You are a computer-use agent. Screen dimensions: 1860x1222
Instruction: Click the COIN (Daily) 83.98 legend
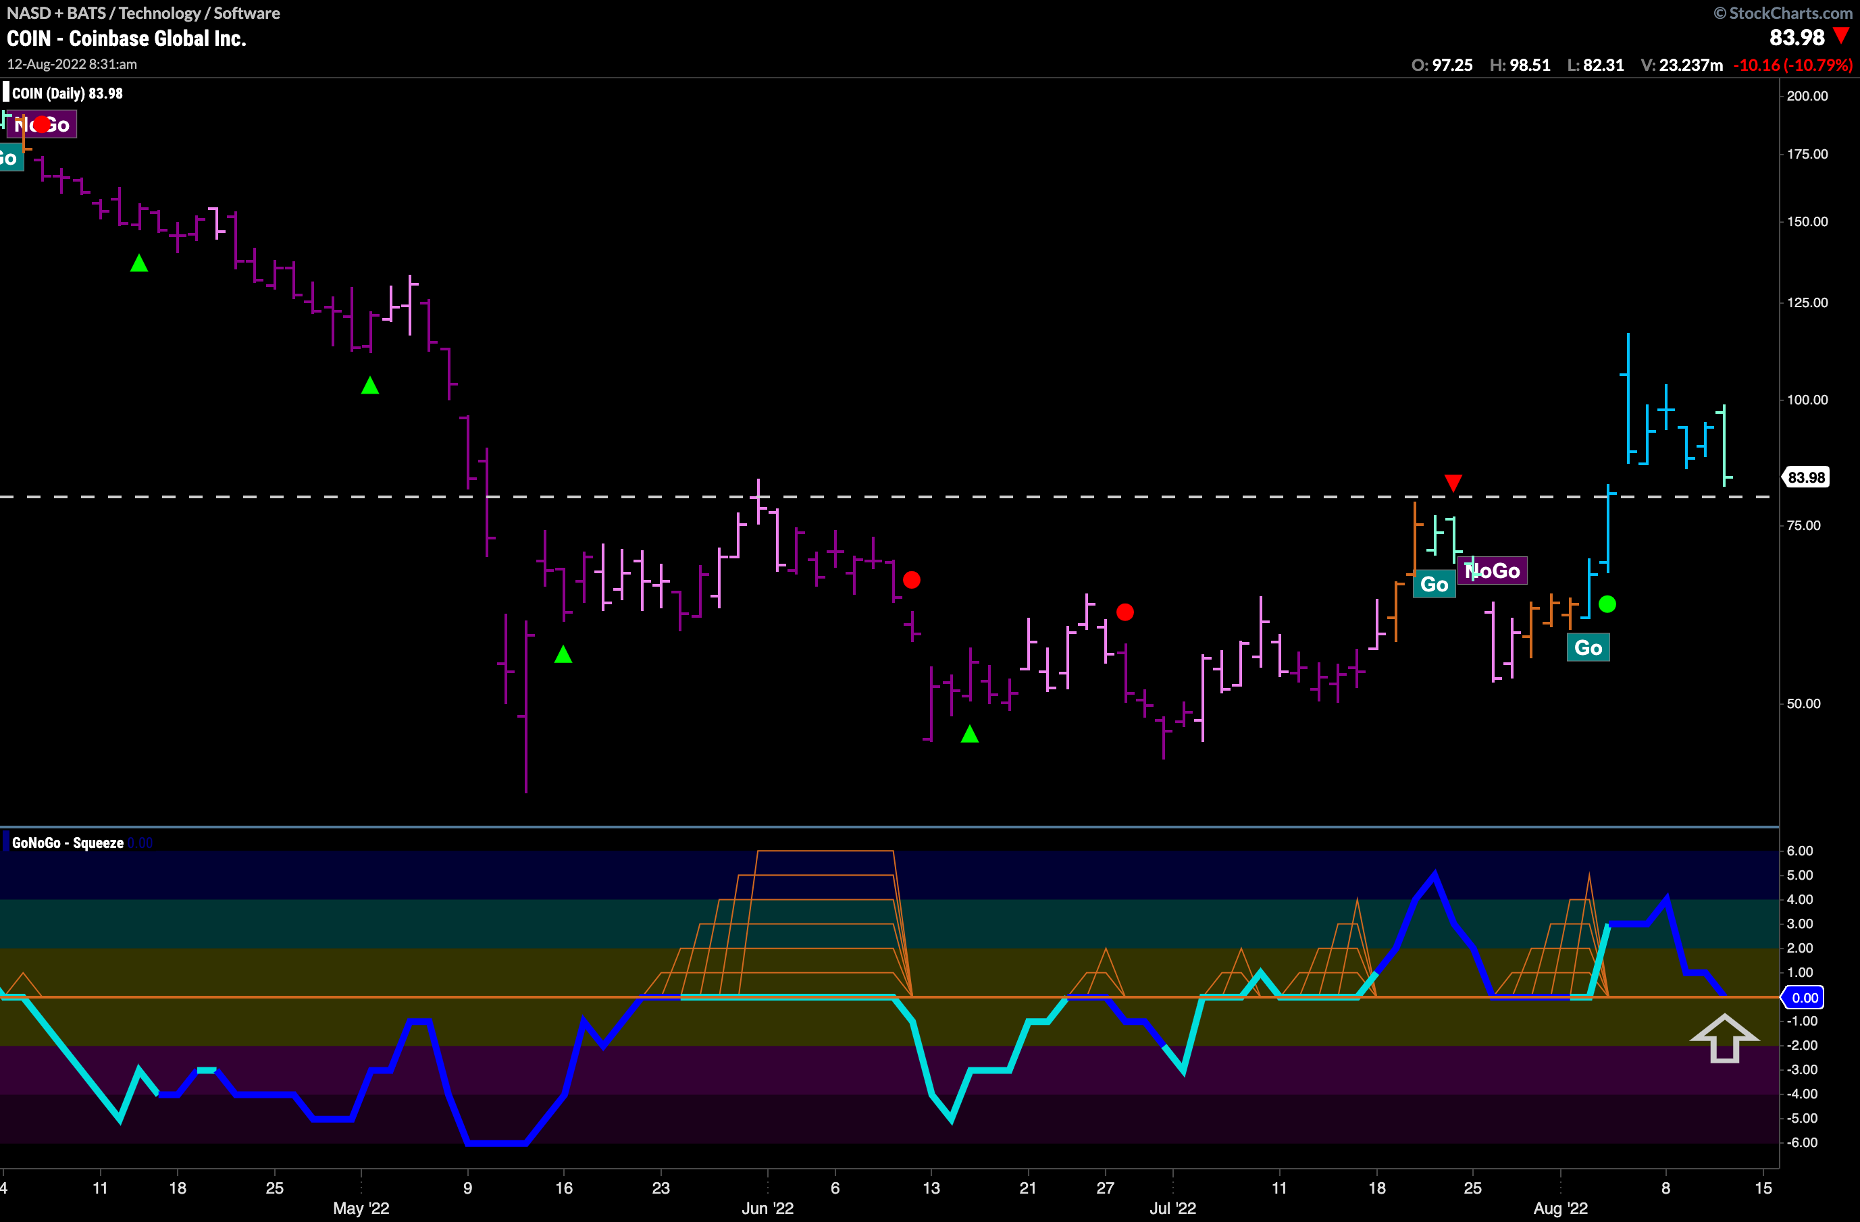click(x=68, y=94)
